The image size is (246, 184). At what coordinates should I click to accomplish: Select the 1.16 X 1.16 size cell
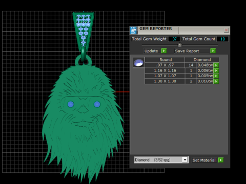pos(165,71)
